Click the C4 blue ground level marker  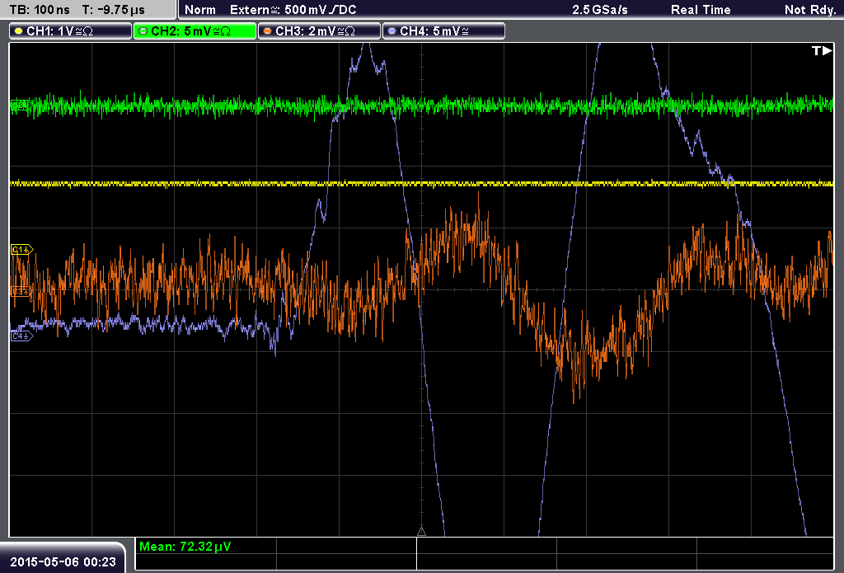pos(22,336)
